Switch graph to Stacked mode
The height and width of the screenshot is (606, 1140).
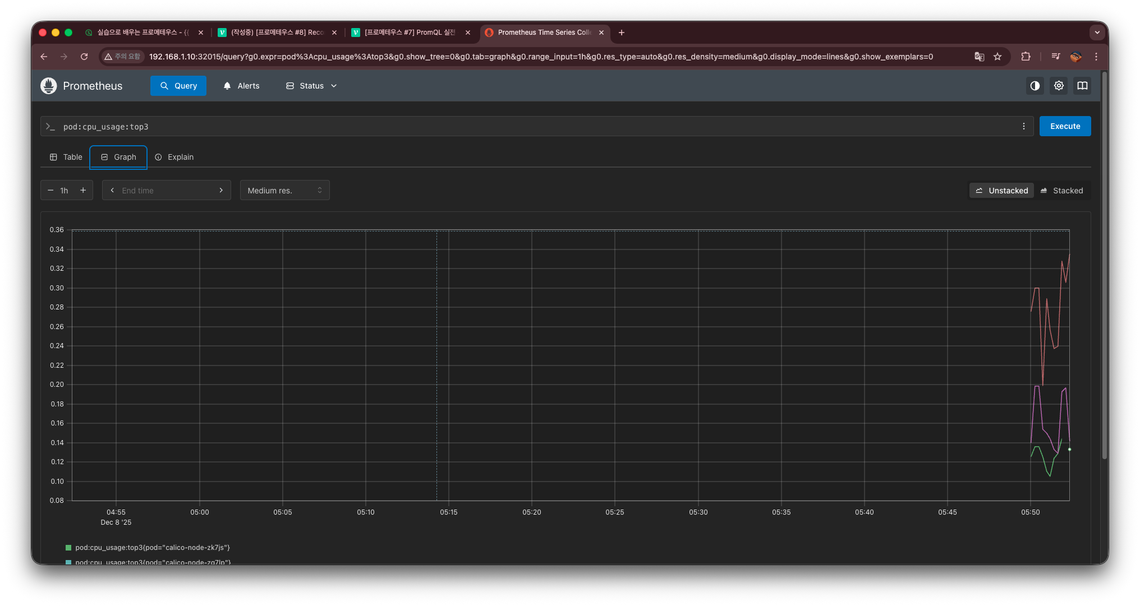tap(1061, 191)
